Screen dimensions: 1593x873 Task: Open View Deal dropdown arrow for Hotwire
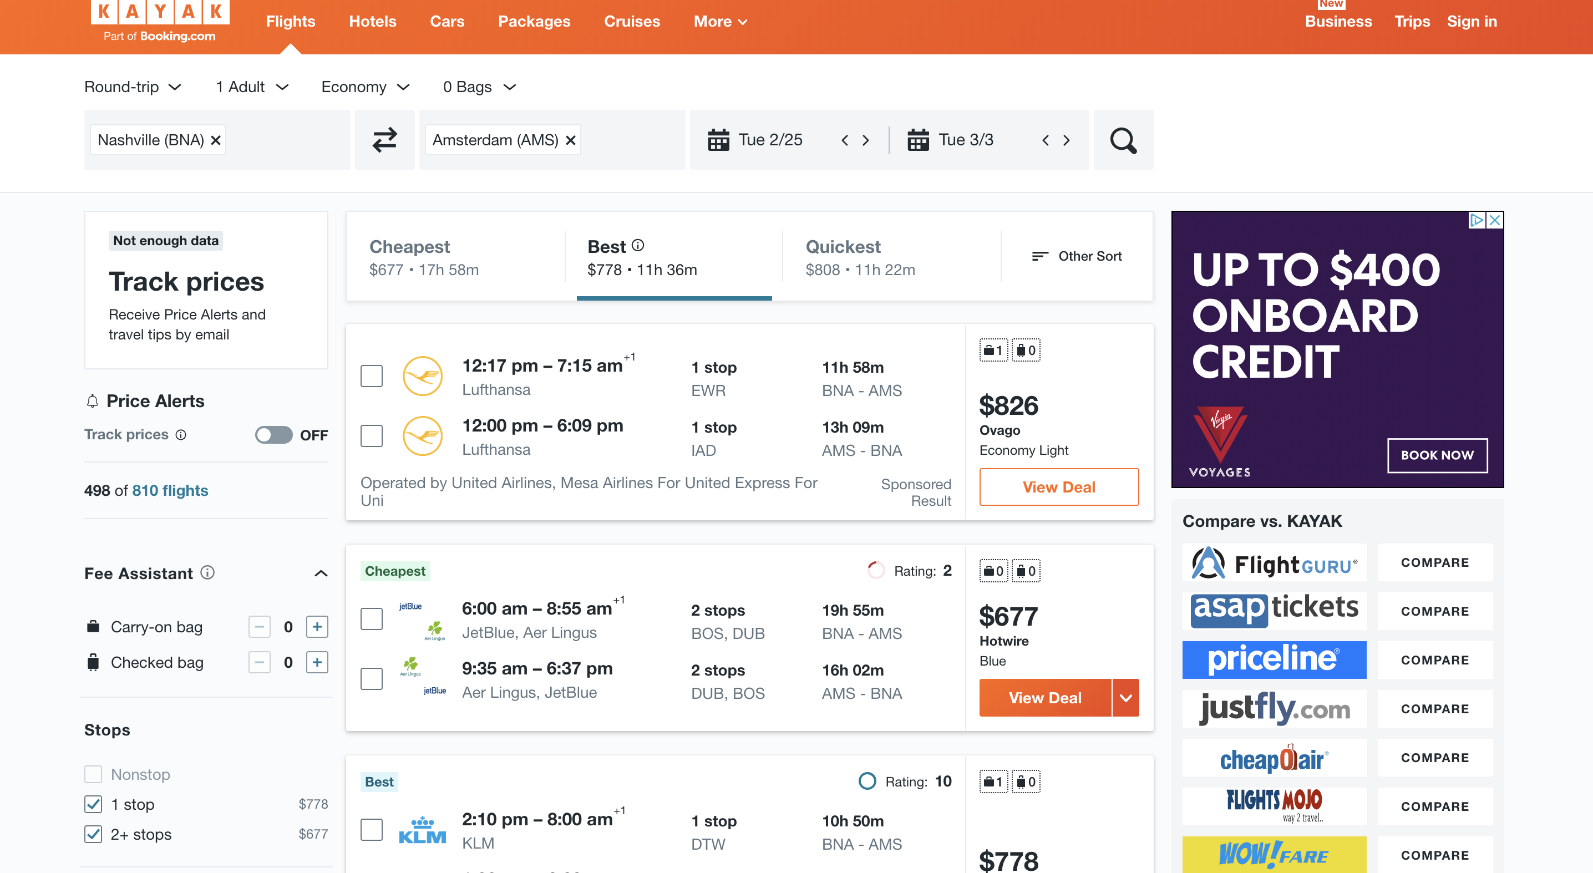click(x=1125, y=698)
